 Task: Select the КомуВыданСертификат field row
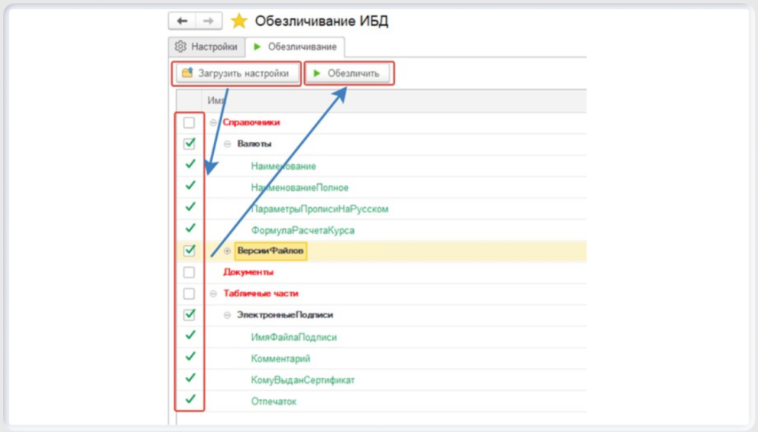tap(302, 380)
